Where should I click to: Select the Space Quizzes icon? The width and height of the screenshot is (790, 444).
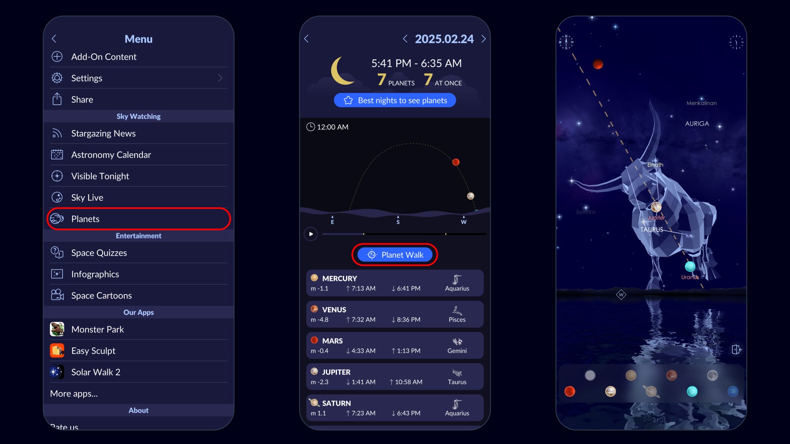pos(58,253)
